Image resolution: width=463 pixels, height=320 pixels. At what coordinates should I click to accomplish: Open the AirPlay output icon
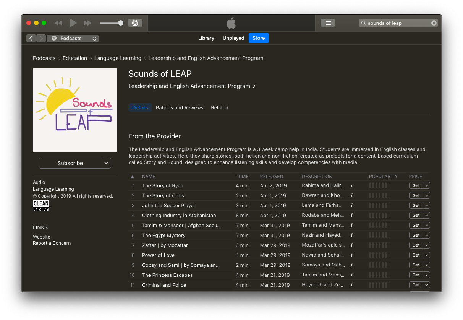pos(135,23)
